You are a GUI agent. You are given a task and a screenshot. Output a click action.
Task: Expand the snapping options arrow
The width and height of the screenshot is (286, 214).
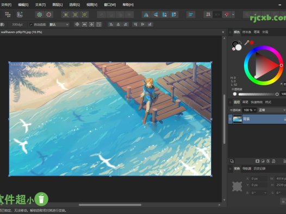click(x=233, y=15)
